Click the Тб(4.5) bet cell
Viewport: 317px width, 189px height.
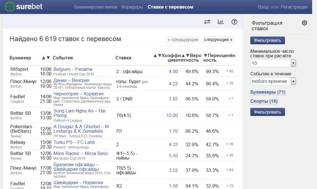pyautogui.click(x=124, y=115)
